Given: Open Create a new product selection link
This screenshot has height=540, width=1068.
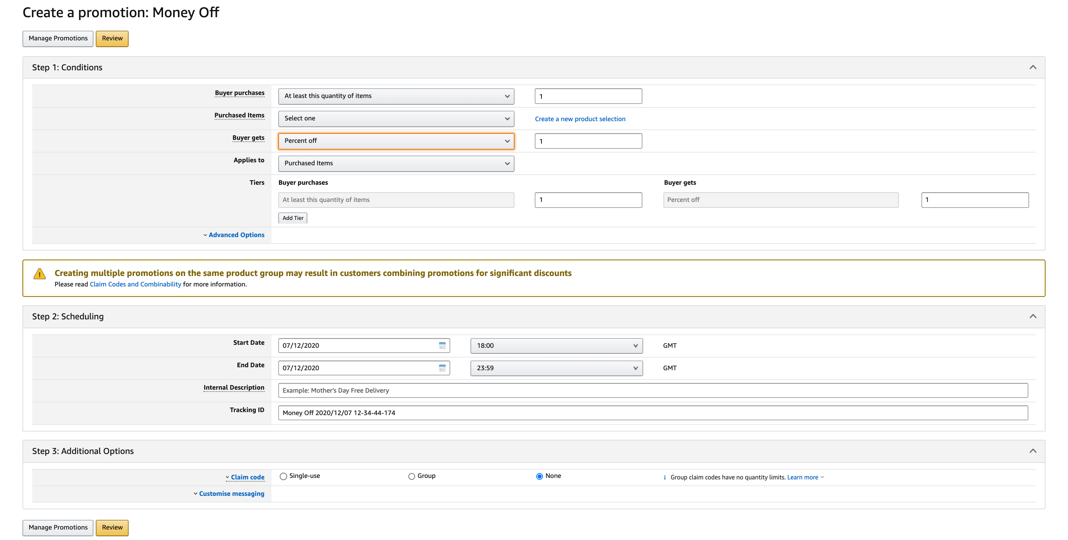Looking at the screenshot, I should (x=580, y=119).
